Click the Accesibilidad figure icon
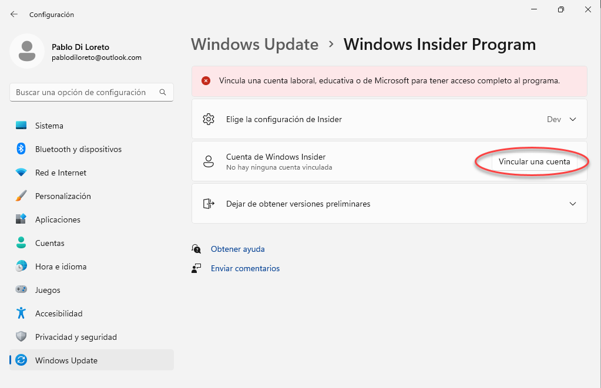 point(21,313)
